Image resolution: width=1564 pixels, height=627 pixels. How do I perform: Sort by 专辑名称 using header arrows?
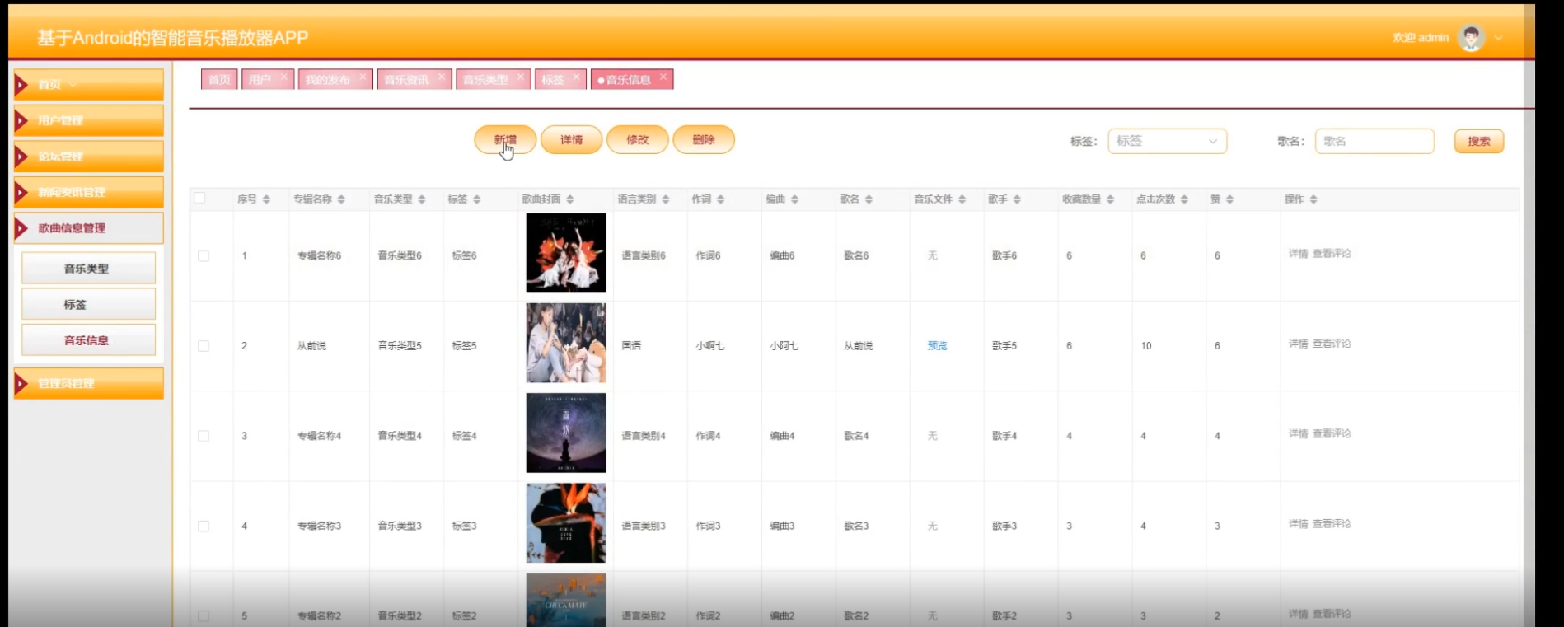pyautogui.click(x=341, y=199)
